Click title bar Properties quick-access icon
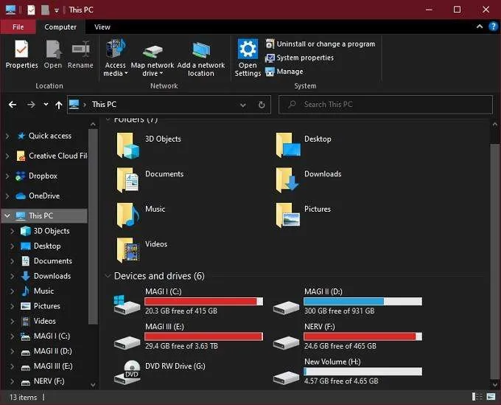The image size is (501, 405). coord(31,10)
